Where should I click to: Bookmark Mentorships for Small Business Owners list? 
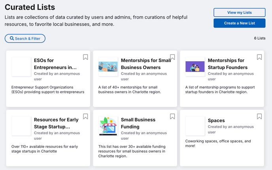(x=172, y=57)
